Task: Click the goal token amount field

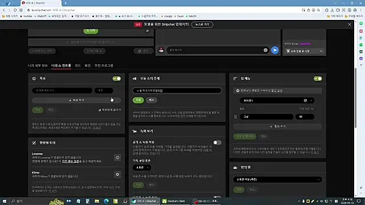Action: pos(104,91)
